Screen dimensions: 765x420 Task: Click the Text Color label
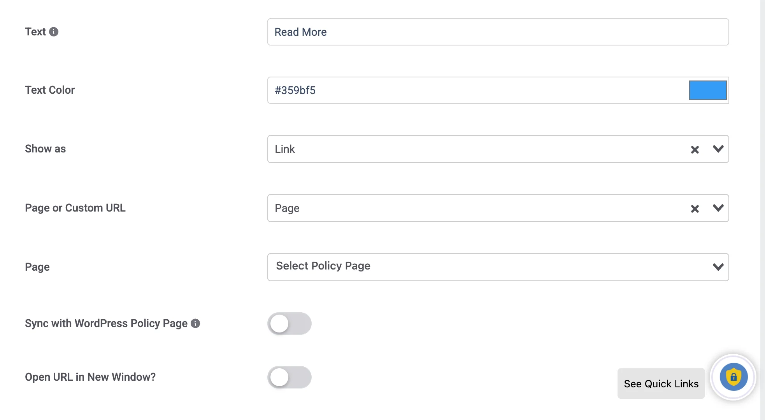click(x=50, y=90)
